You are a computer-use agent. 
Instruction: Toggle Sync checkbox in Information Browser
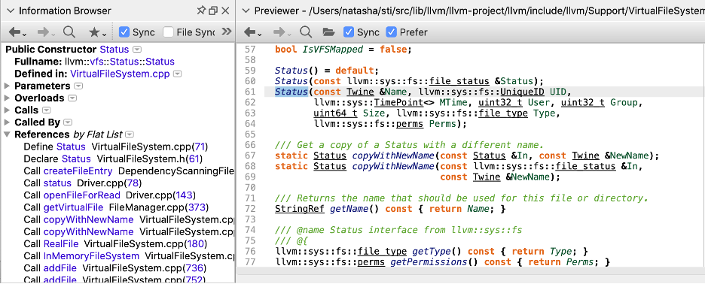click(x=124, y=32)
